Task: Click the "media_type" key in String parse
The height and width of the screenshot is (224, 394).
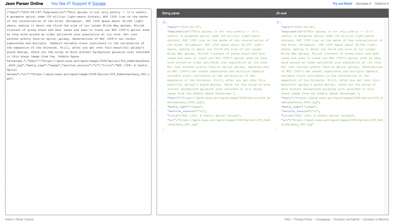Action: pyautogui.click(x=178, y=107)
